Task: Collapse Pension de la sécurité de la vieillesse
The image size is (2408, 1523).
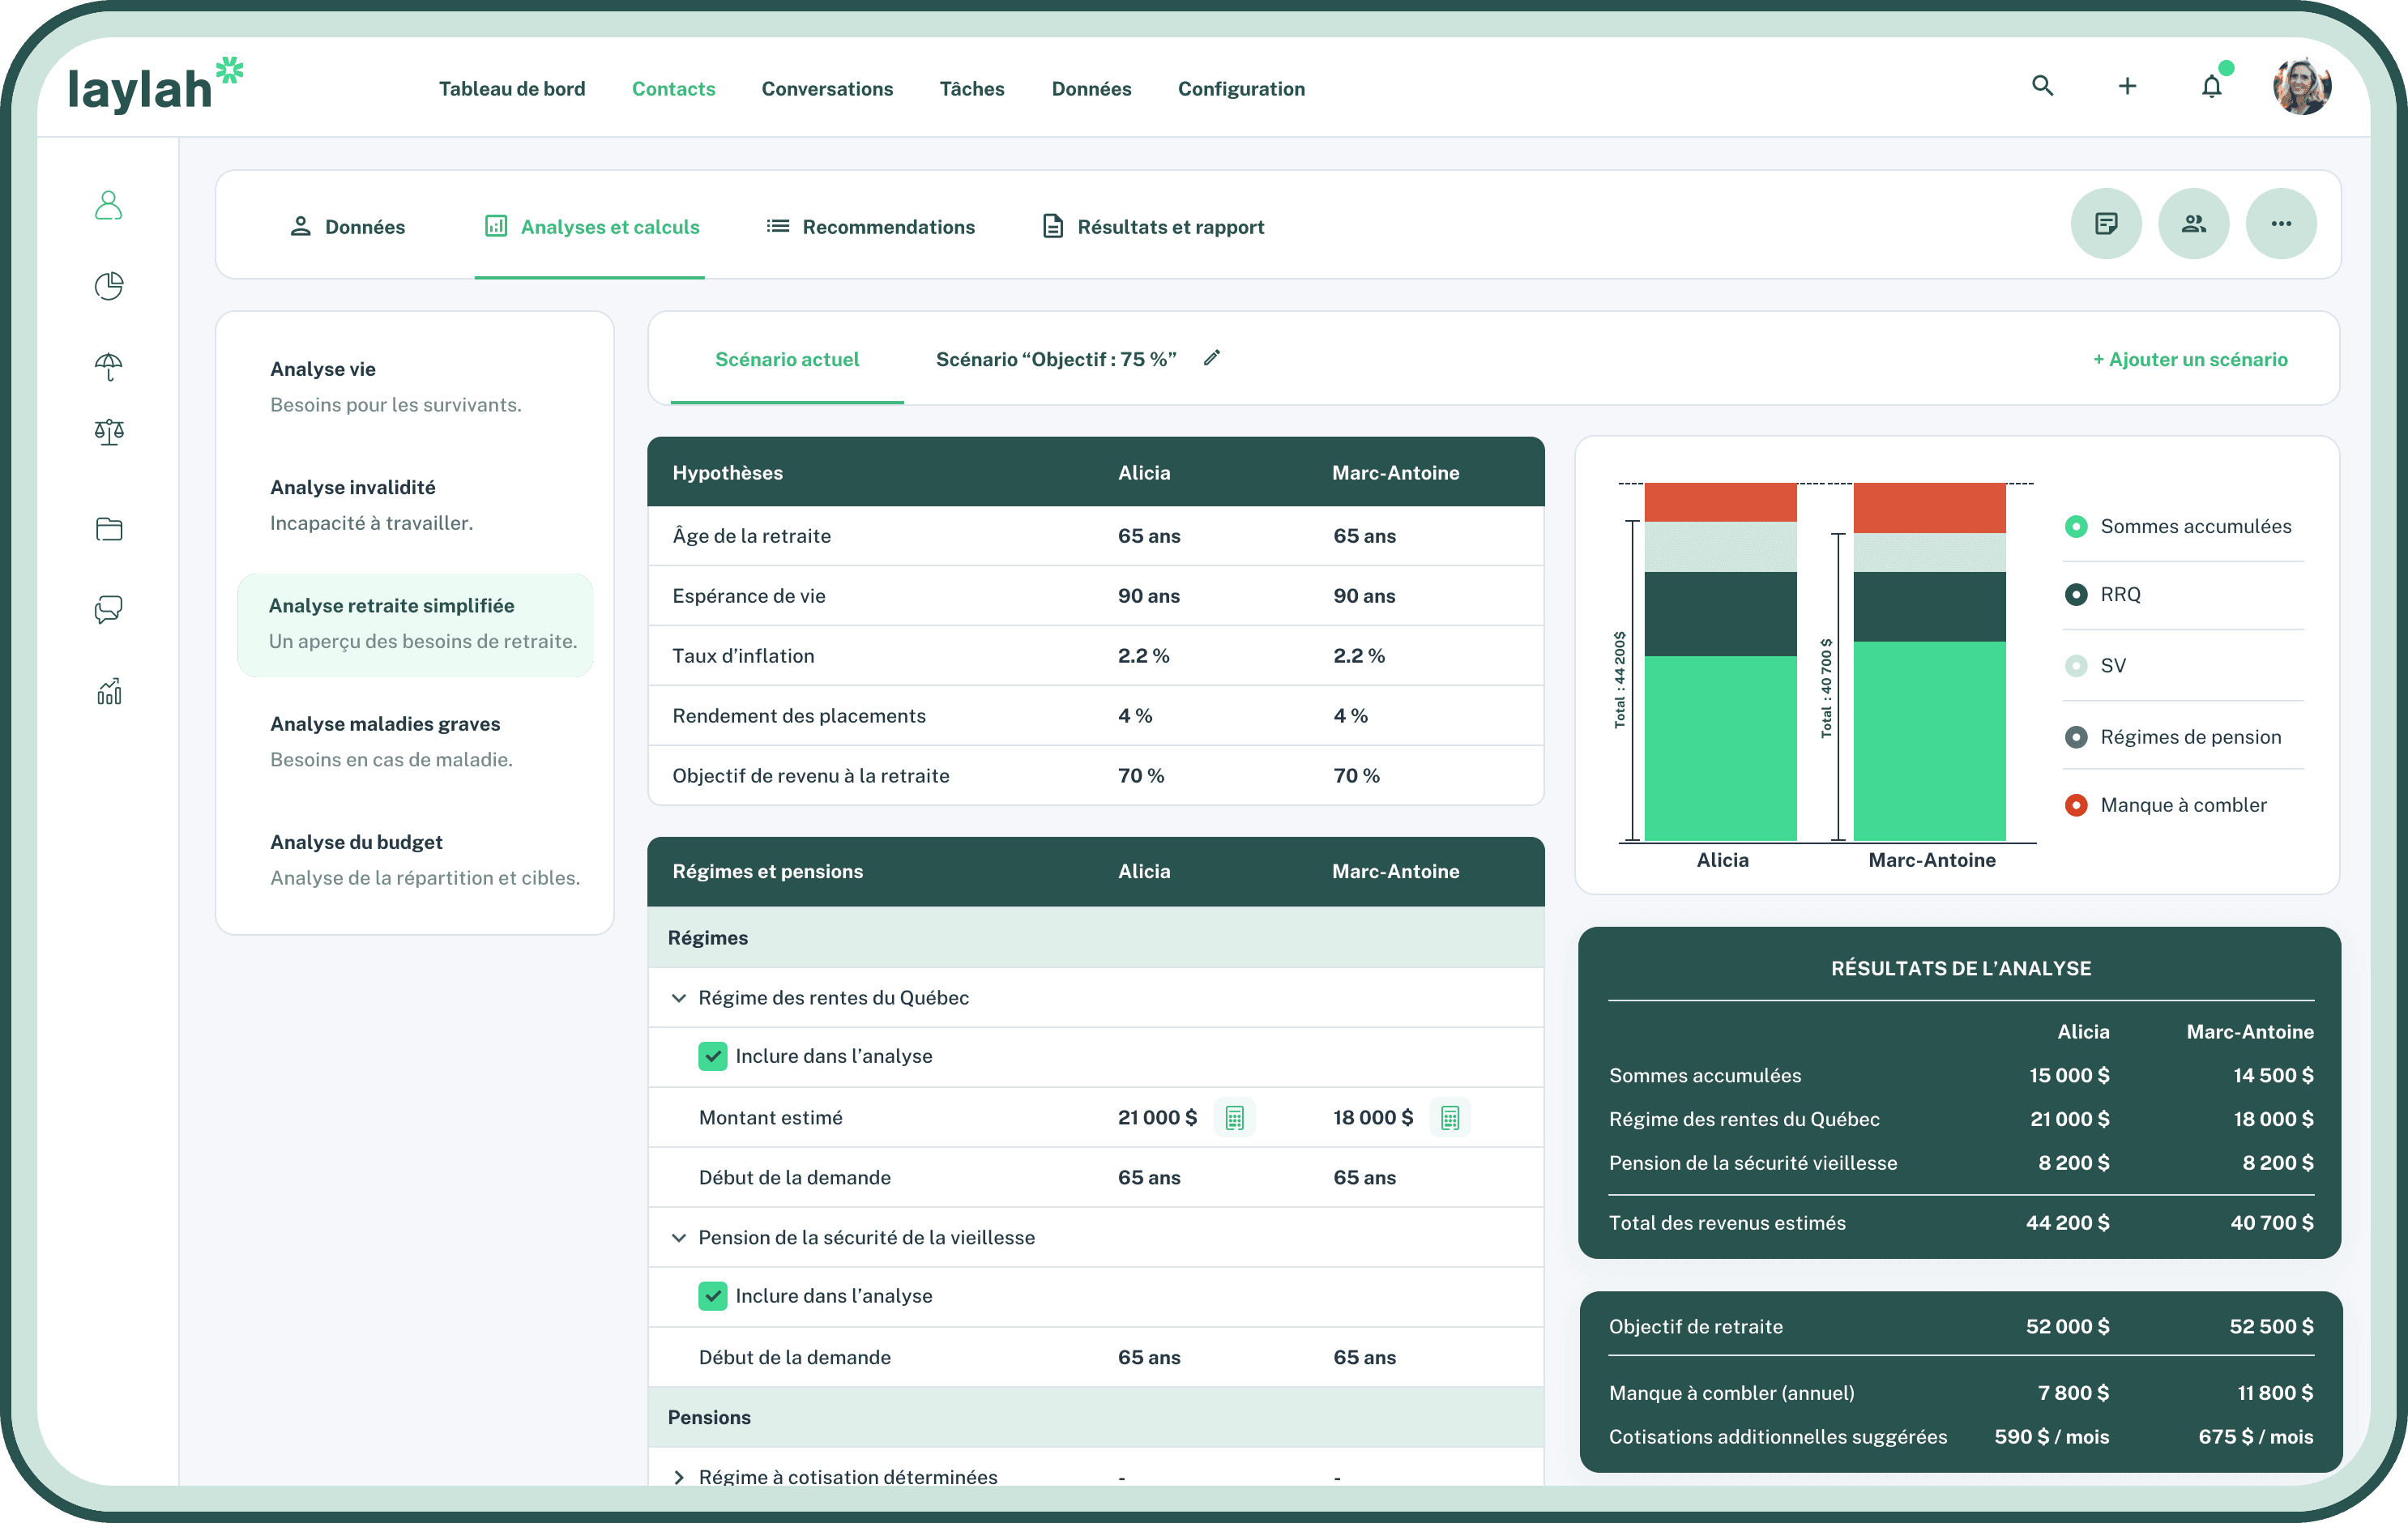Action: [679, 1238]
